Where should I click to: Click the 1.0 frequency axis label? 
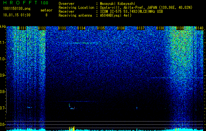[x=2, y=59]
